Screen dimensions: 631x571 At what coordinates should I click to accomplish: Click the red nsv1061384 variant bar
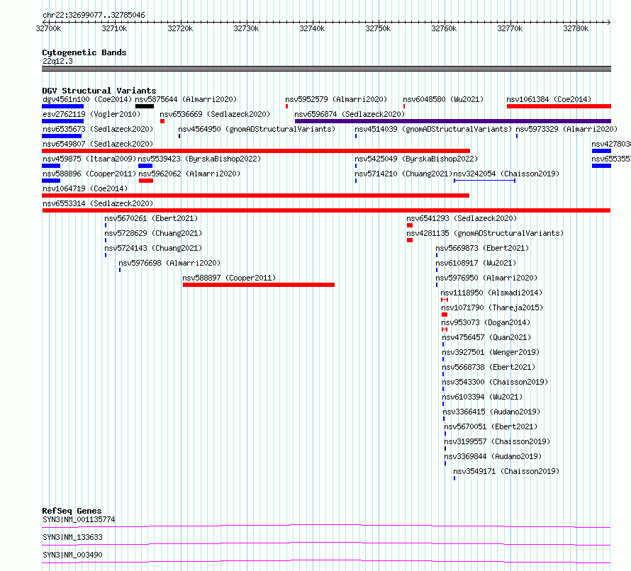559,106
